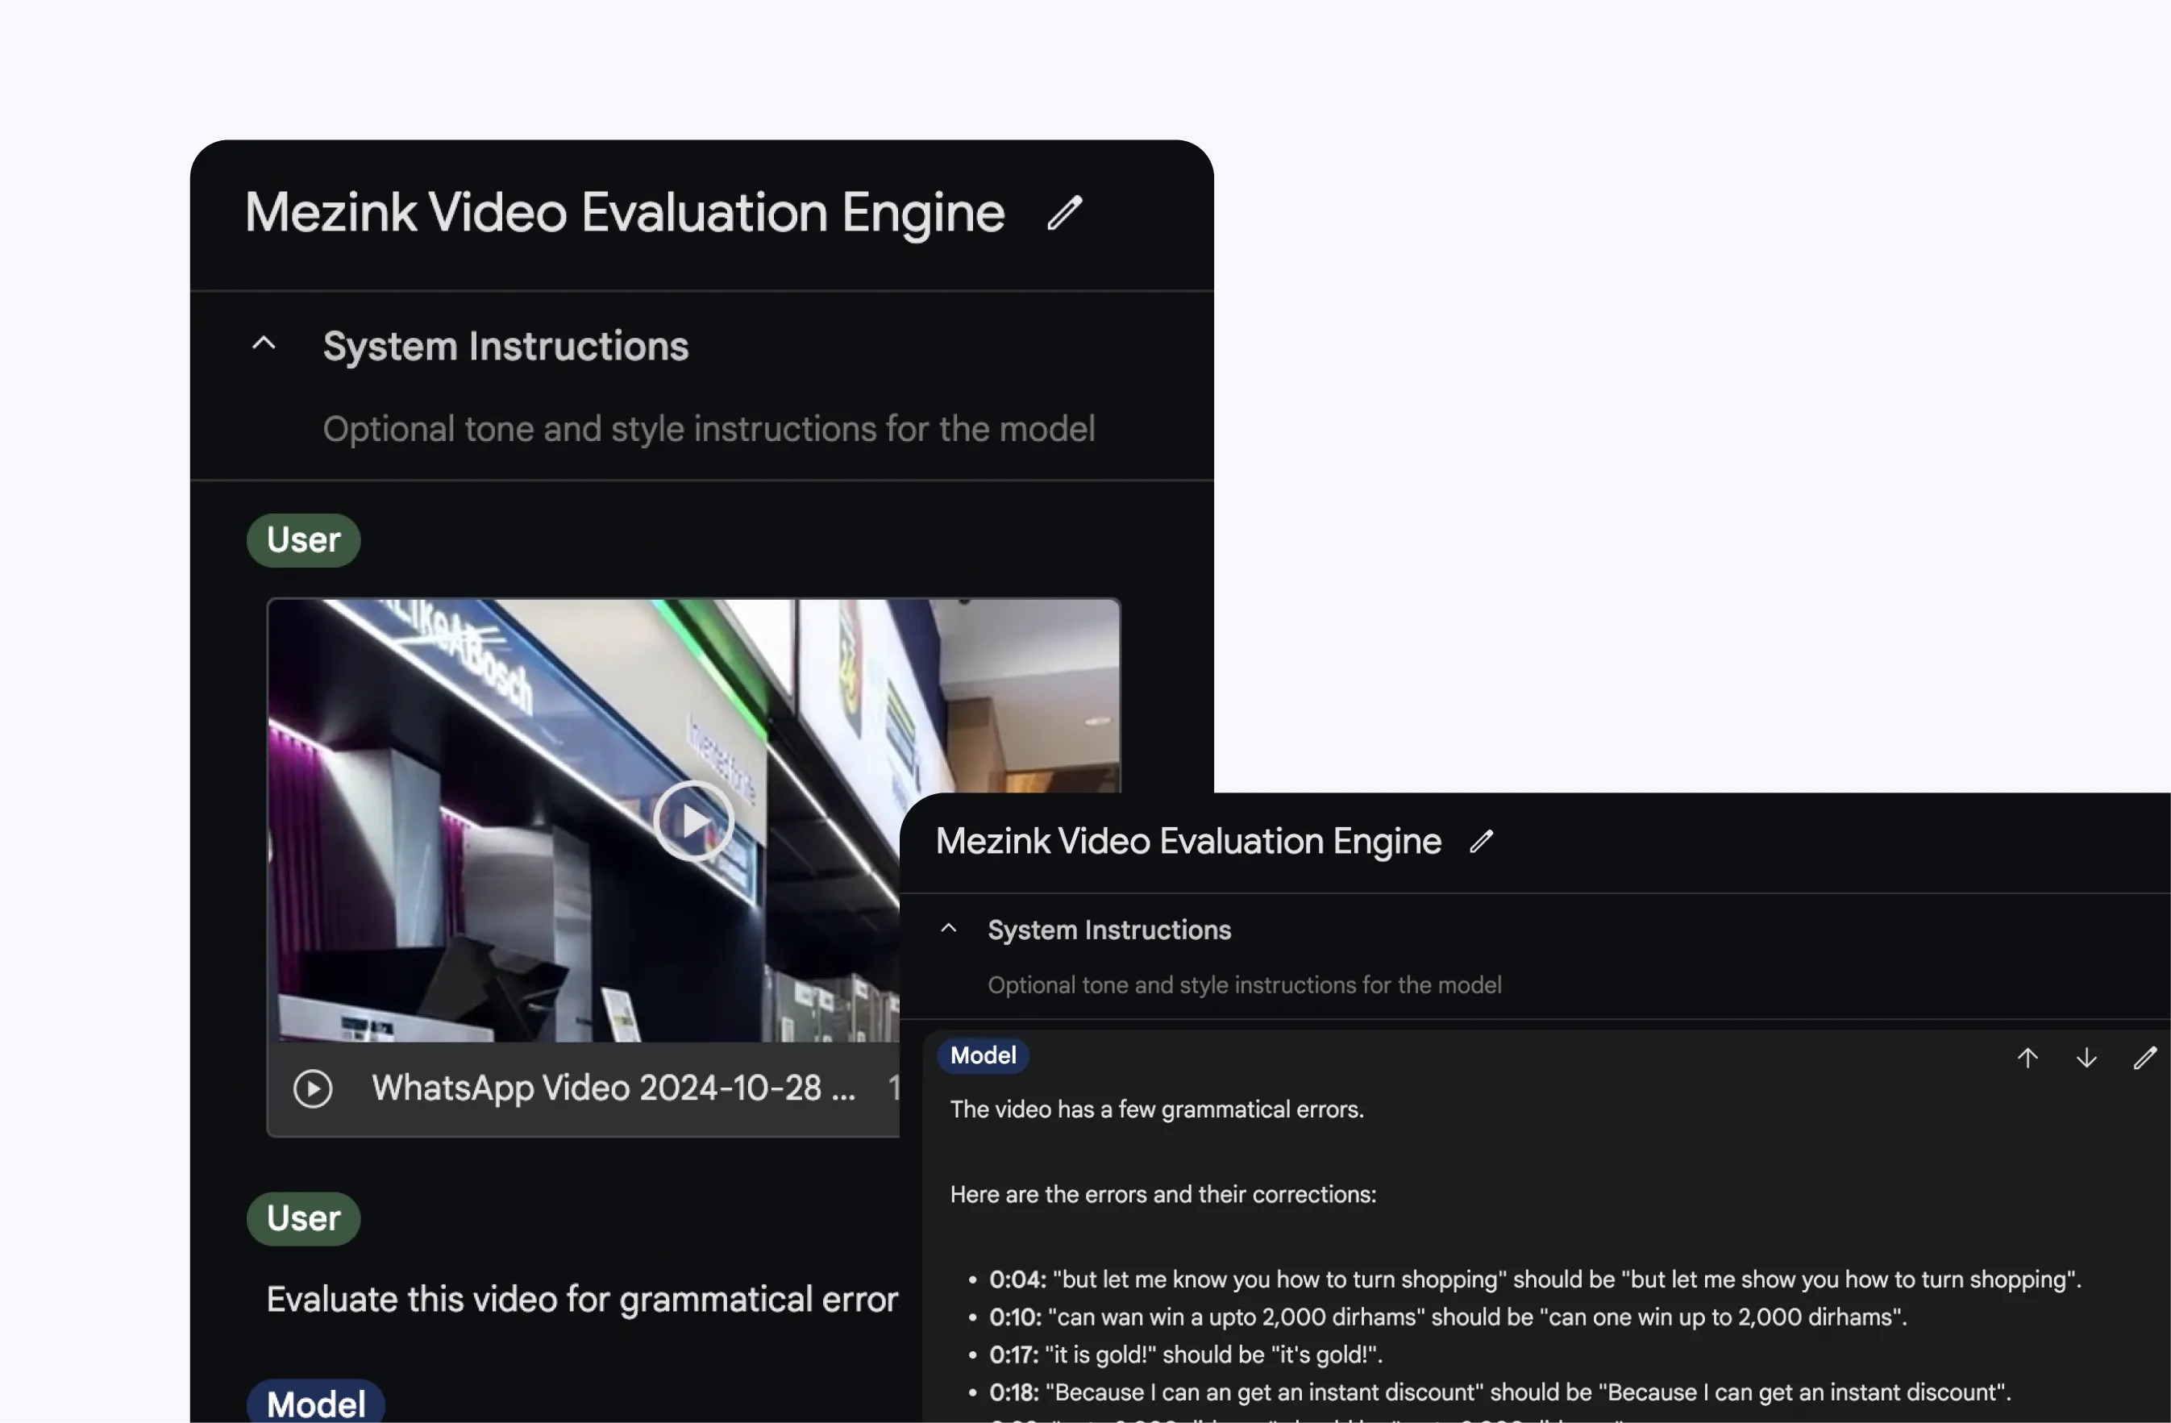
Task: Select the WhatsApp Video 2024-10-28 file name
Action: [613, 1088]
